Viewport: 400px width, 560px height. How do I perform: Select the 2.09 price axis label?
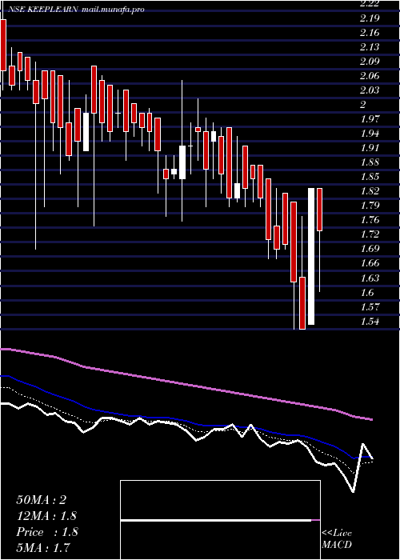pyautogui.click(x=370, y=62)
